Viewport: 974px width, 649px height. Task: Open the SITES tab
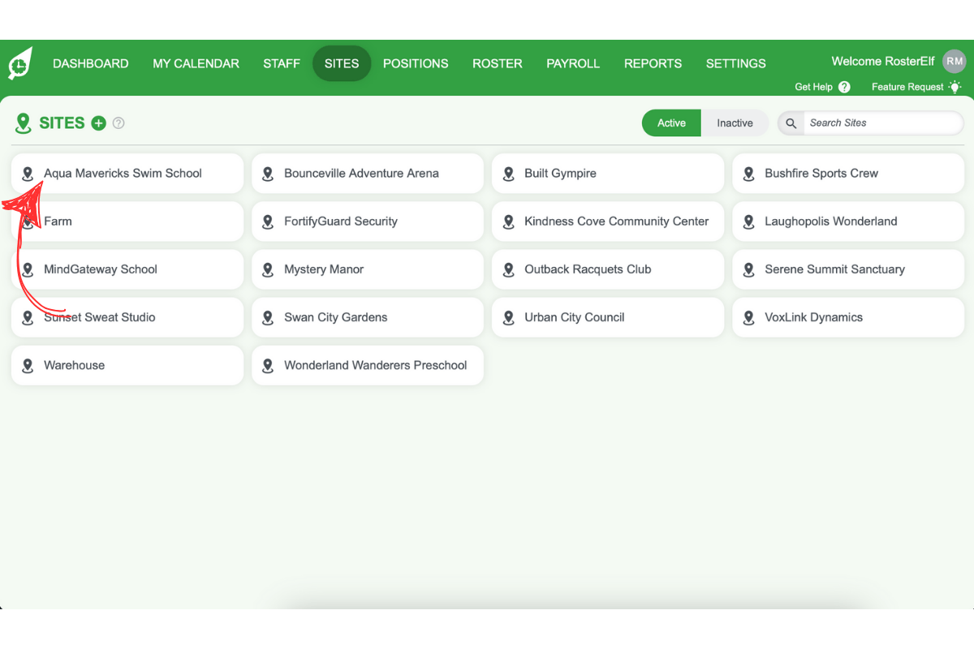(x=342, y=63)
